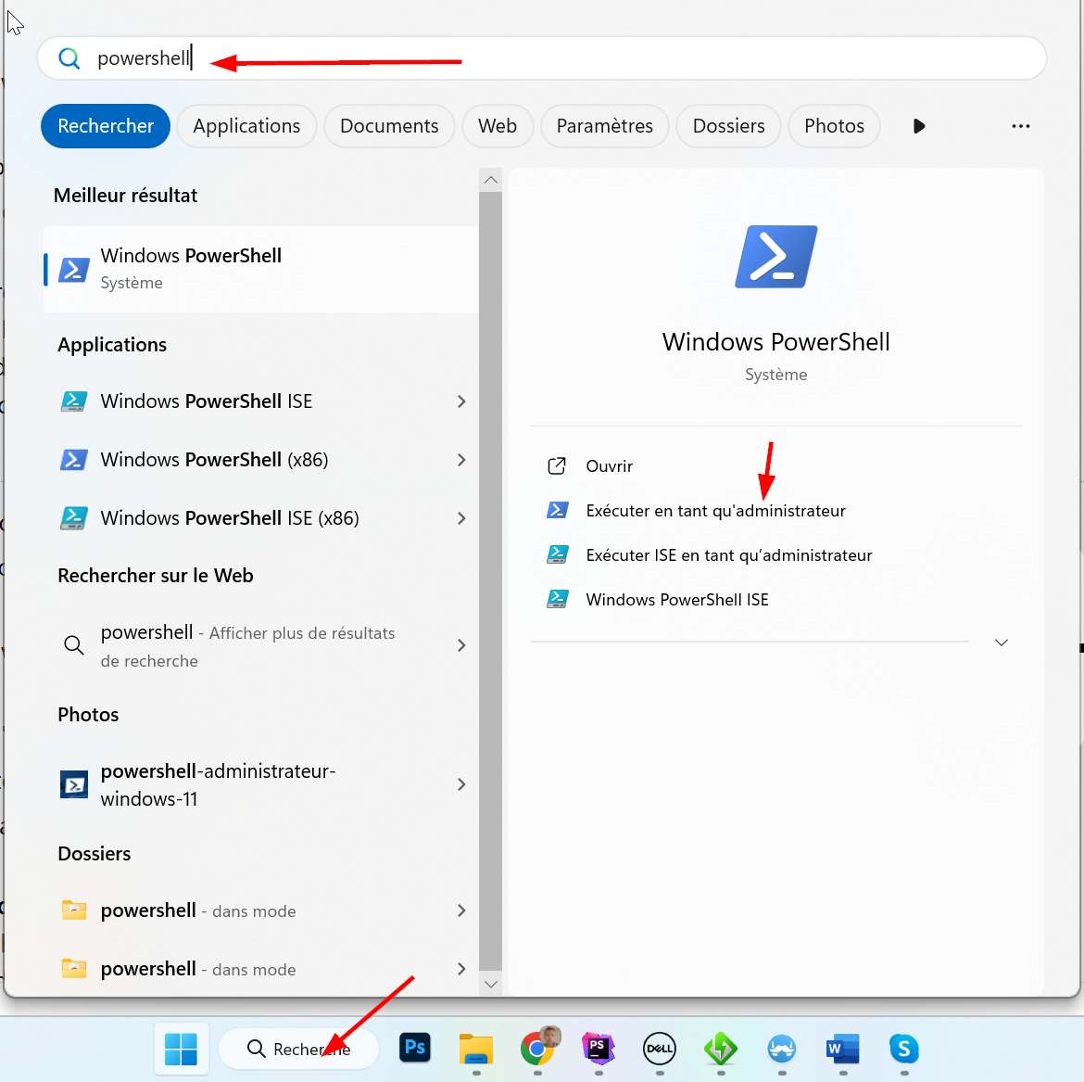The width and height of the screenshot is (1084, 1082).
Task: Click the Windows Start button
Action: [181, 1049]
